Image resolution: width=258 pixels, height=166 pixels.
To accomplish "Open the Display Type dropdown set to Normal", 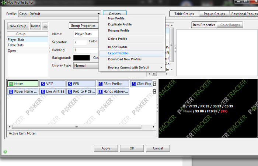I will (x=86, y=66).
